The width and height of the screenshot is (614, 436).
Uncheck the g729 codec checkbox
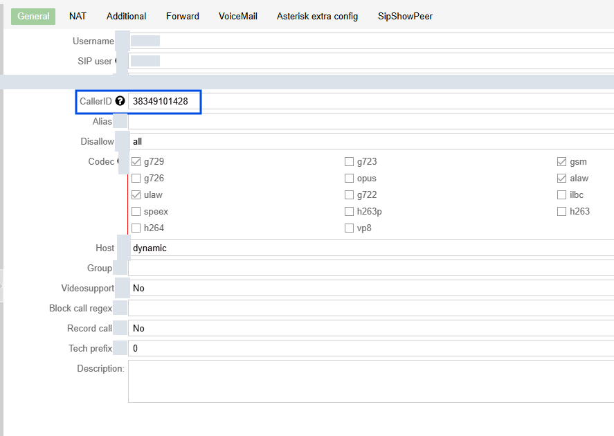click(x=136, y=162)
